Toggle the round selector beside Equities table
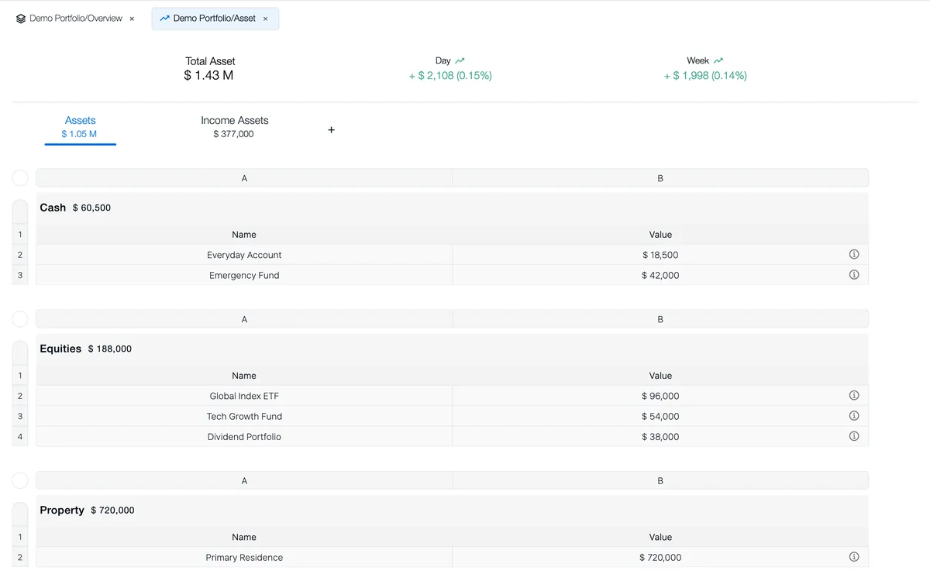 [20, 319]
